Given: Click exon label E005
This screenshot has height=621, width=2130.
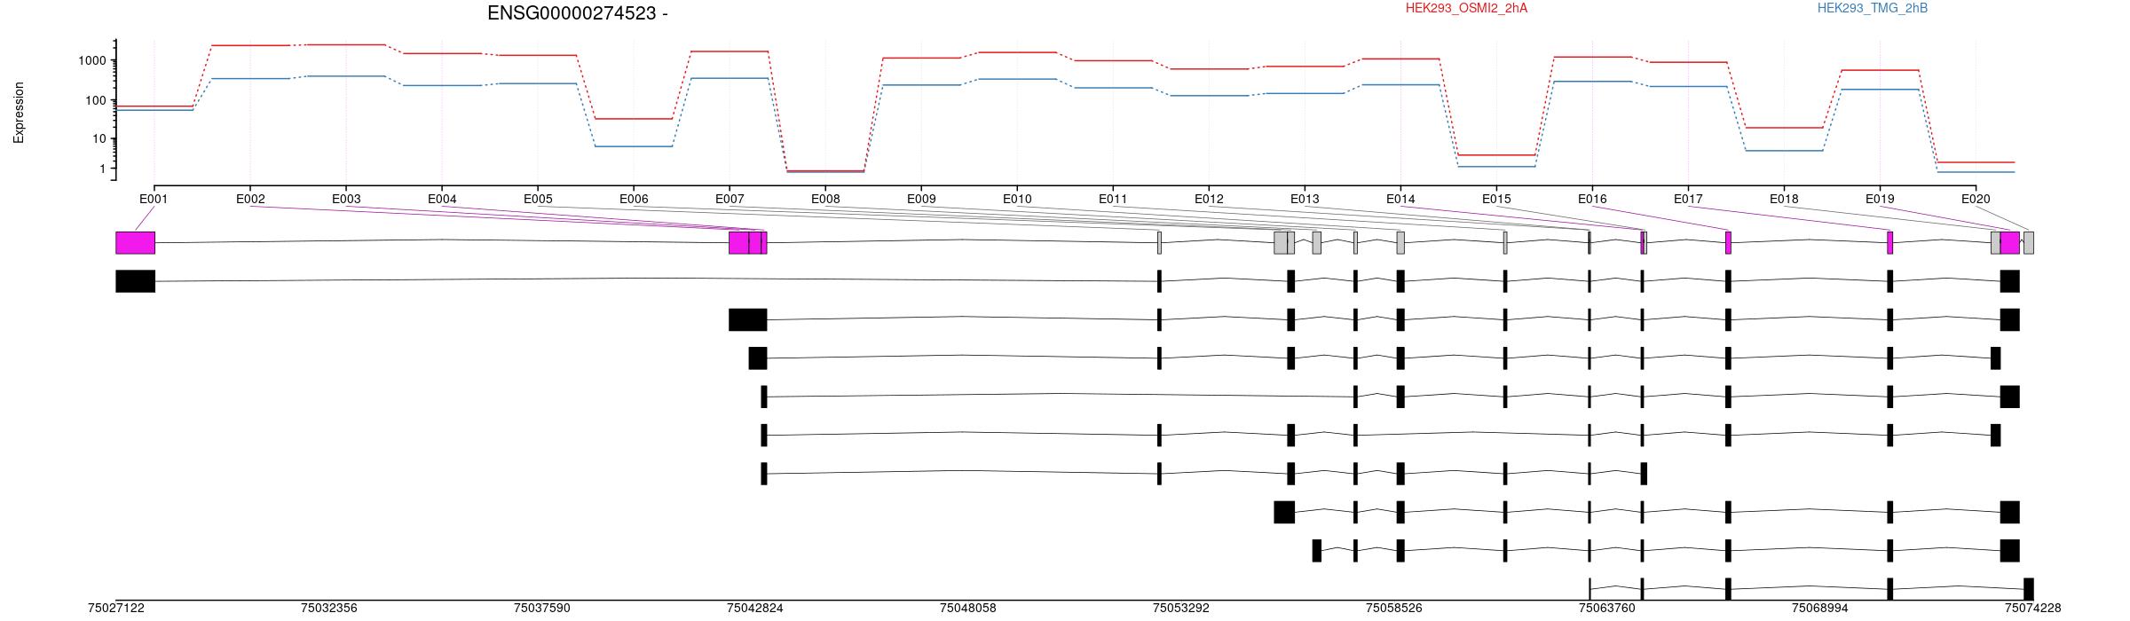Looking at the screenshot, I should 538,200.
